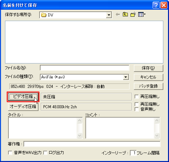
Task: Expand the save location DV dropdown
Action: 109,15
